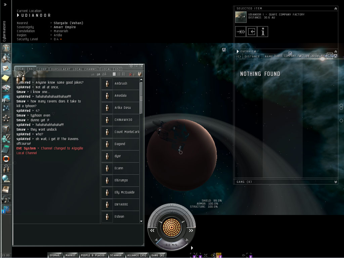Click the crossed-out red member icon in chat
The image size is (344, 258).
(x=131, y=74)
